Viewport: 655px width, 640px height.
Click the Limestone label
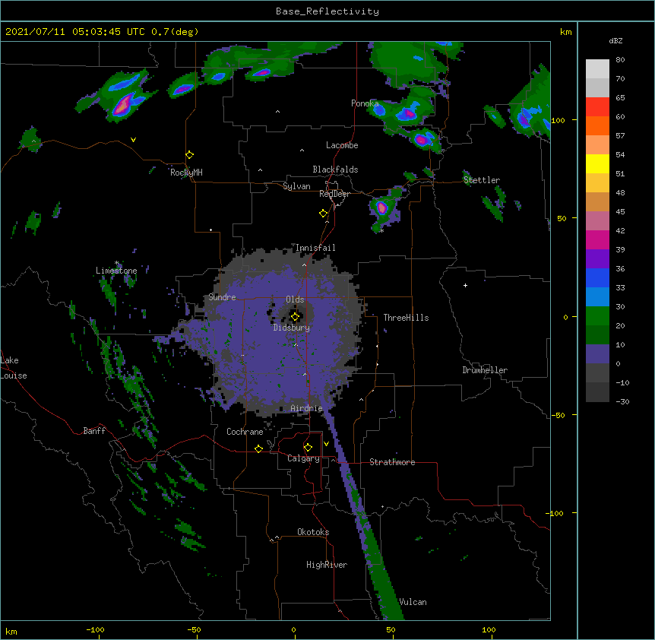[116, 271]
